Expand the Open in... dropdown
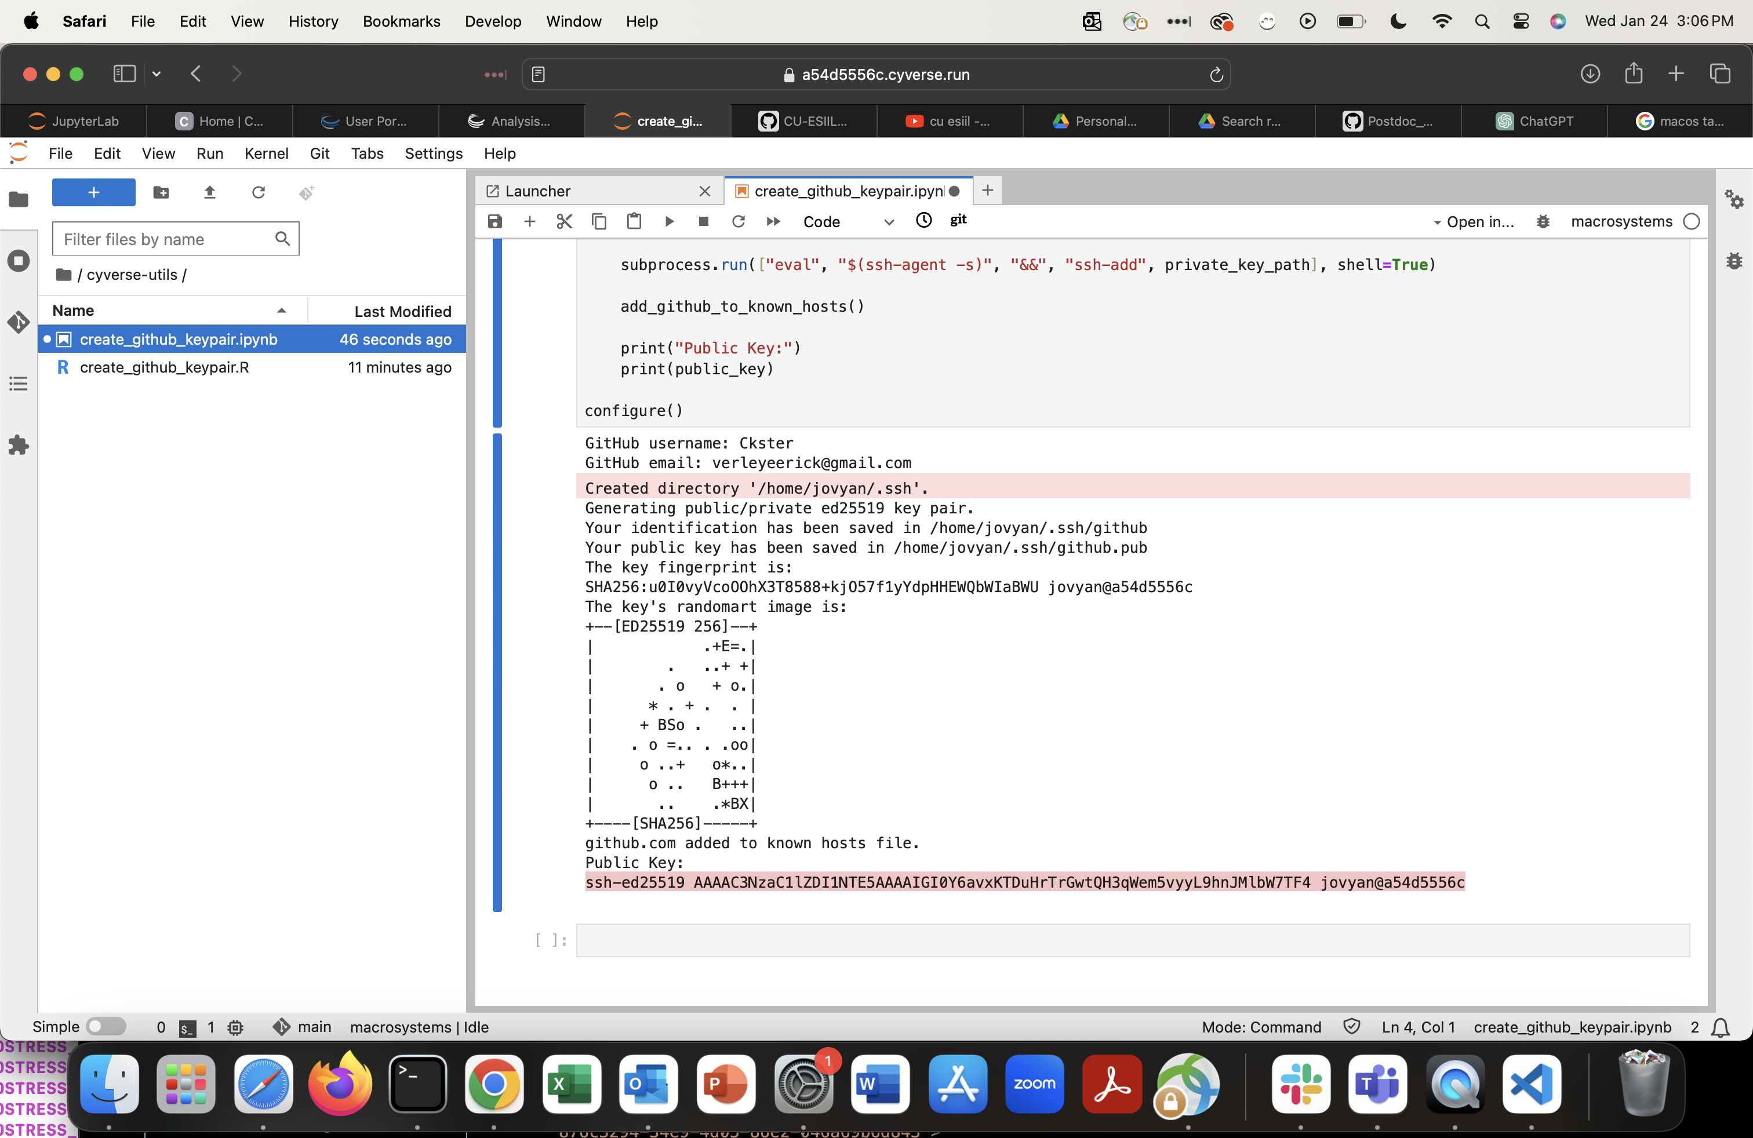The width and height of the screenshot is (1753, 1138). [x=1474, y=221]
